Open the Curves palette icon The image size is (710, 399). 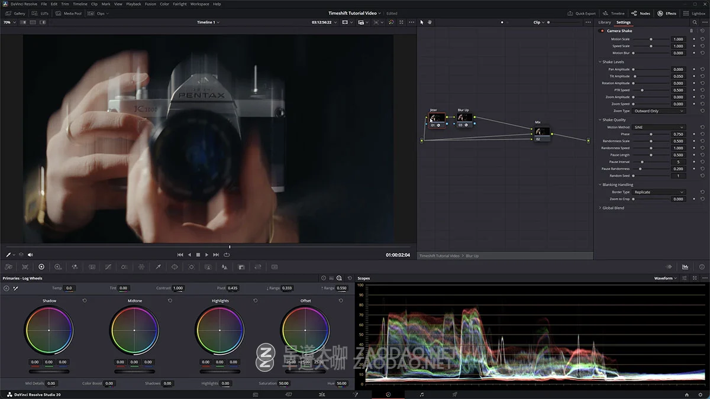[108, 267]
